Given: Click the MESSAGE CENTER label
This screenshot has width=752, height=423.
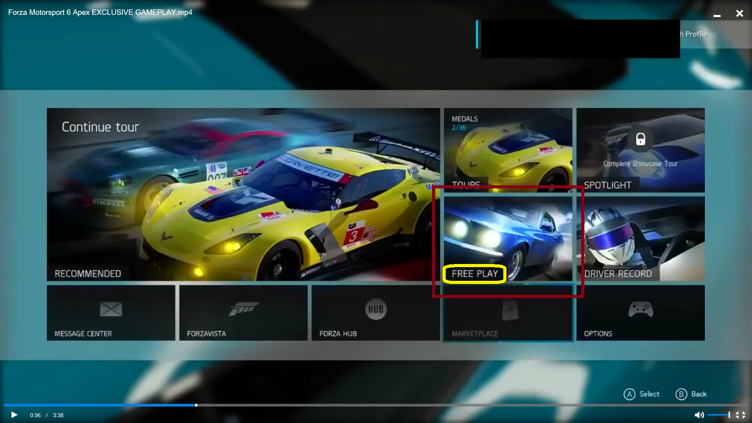Looking at the screenshot, I should pyautogui.click(x=83, y=334).
